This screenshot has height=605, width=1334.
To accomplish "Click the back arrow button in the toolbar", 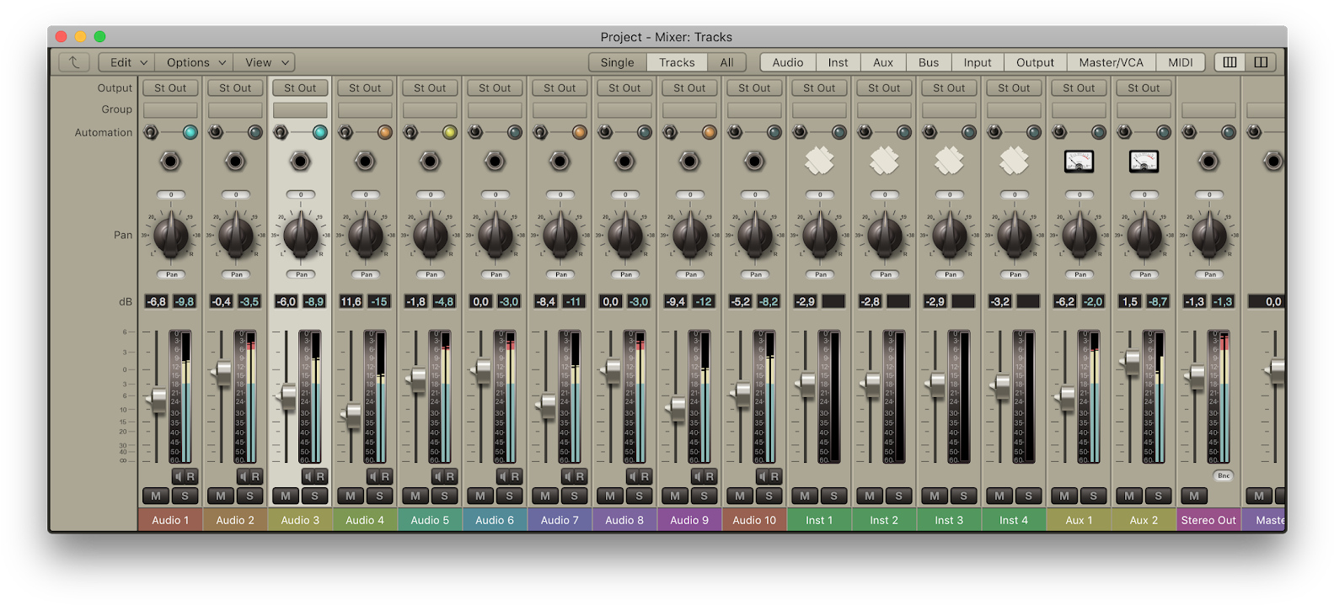I will [74, 62].
